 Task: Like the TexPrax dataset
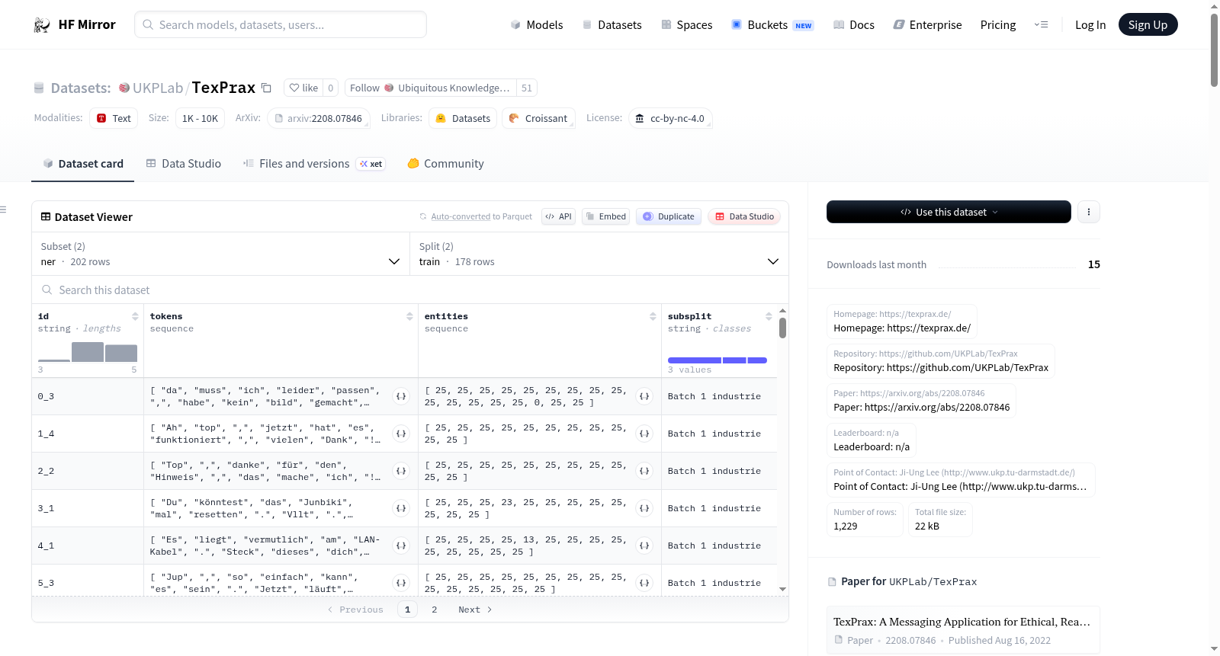tap(303, 88)
